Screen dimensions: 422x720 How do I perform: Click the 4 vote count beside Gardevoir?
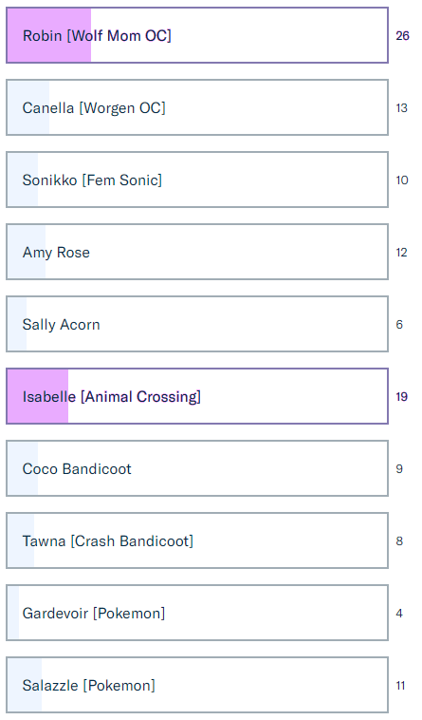click(x=399, y=613)
